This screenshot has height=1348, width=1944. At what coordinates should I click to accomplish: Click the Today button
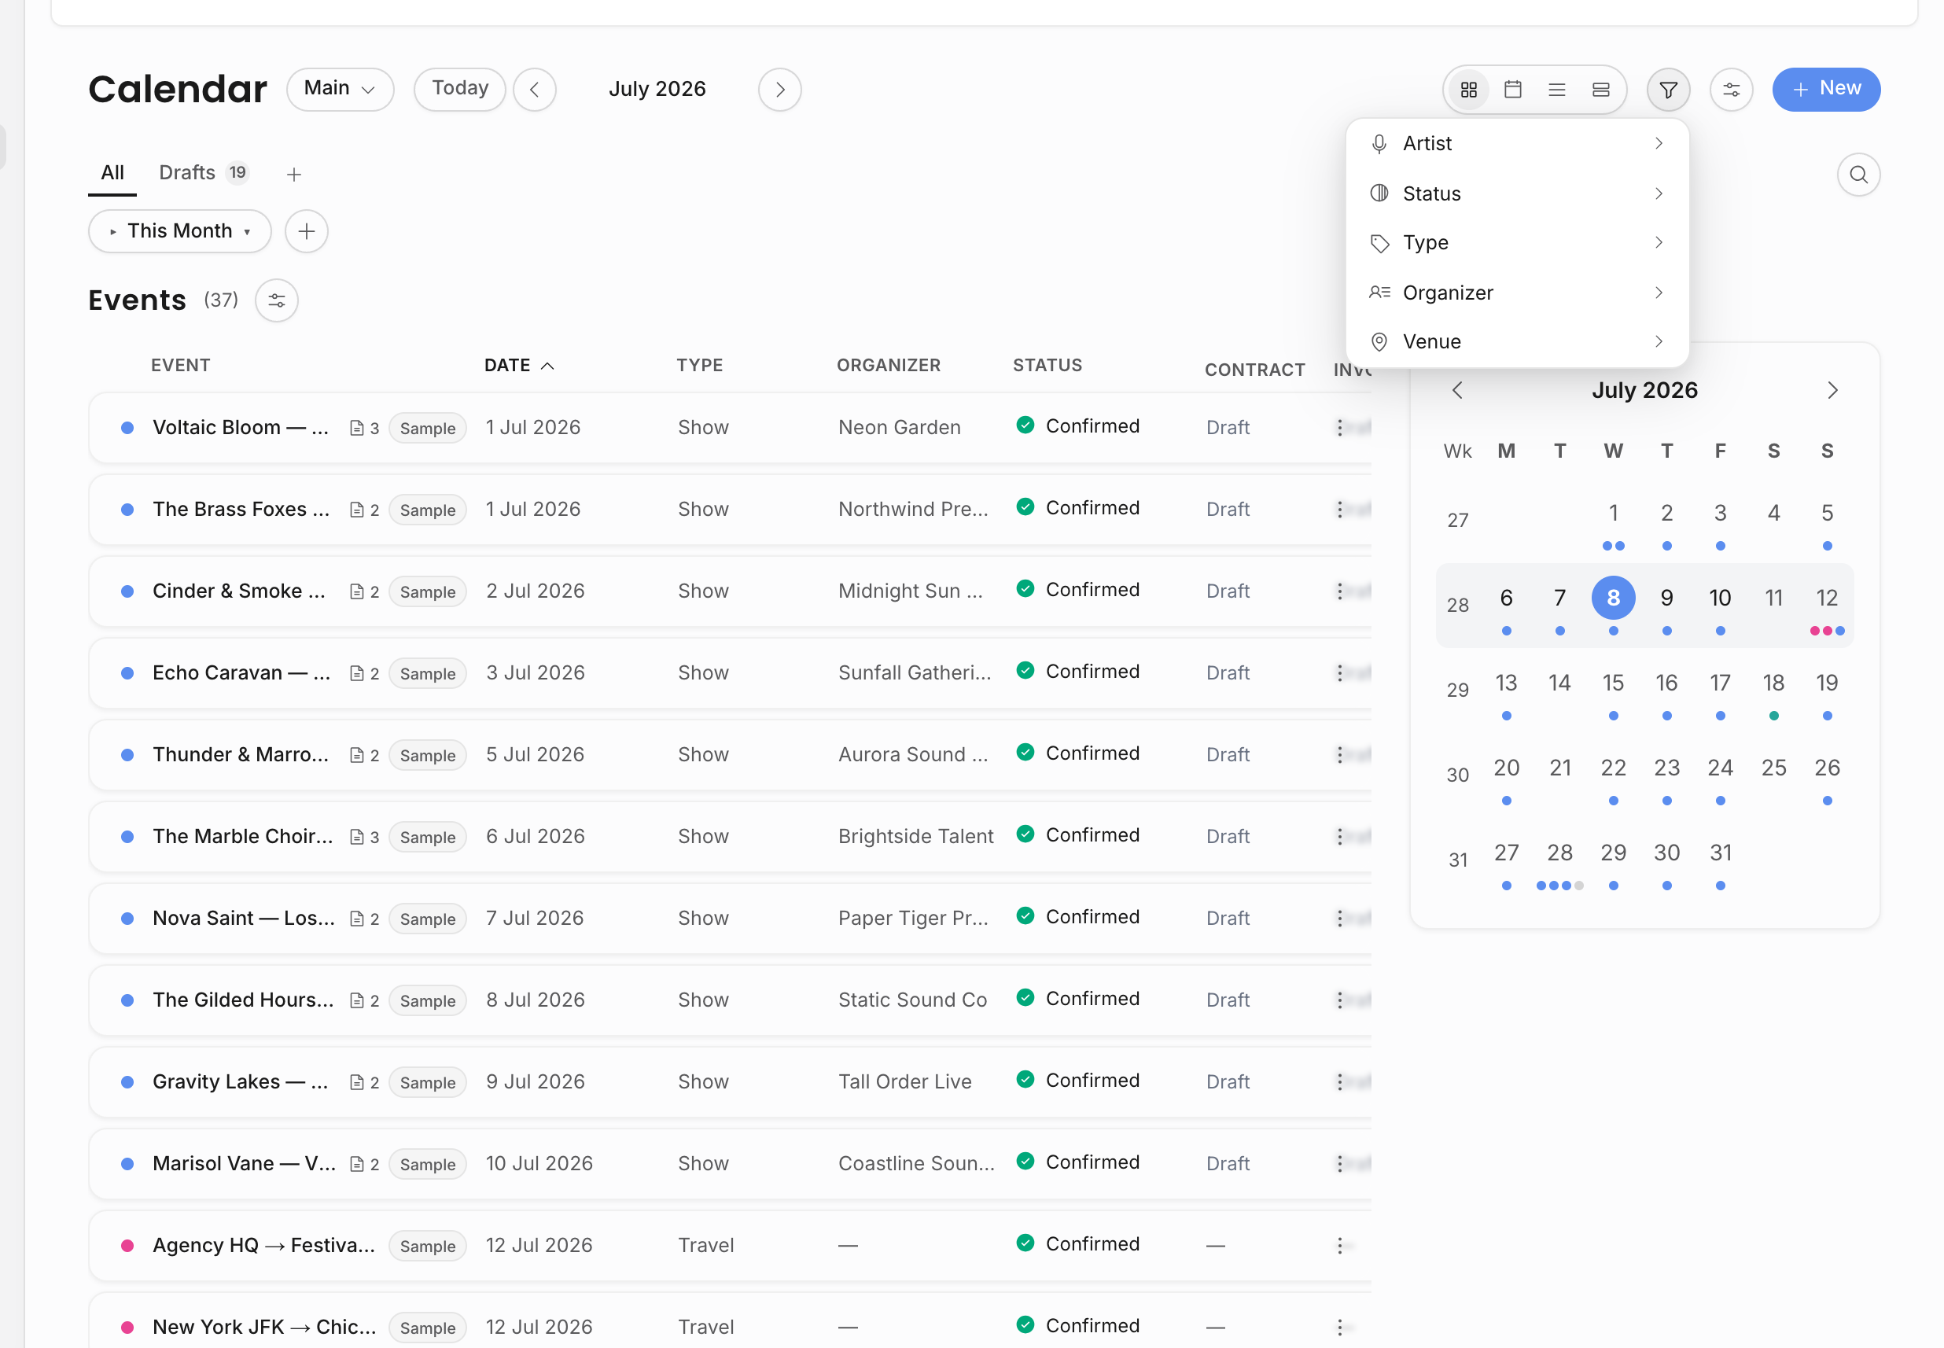[459, 90]
